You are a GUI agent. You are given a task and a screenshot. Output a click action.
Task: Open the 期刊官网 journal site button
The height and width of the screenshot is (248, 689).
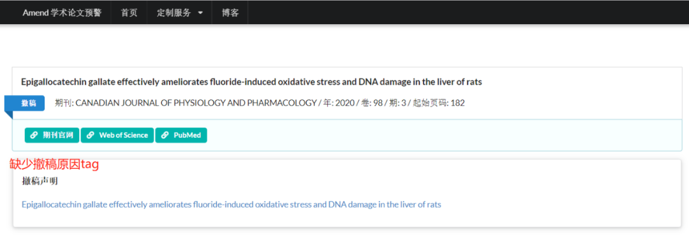pos(52,135)
